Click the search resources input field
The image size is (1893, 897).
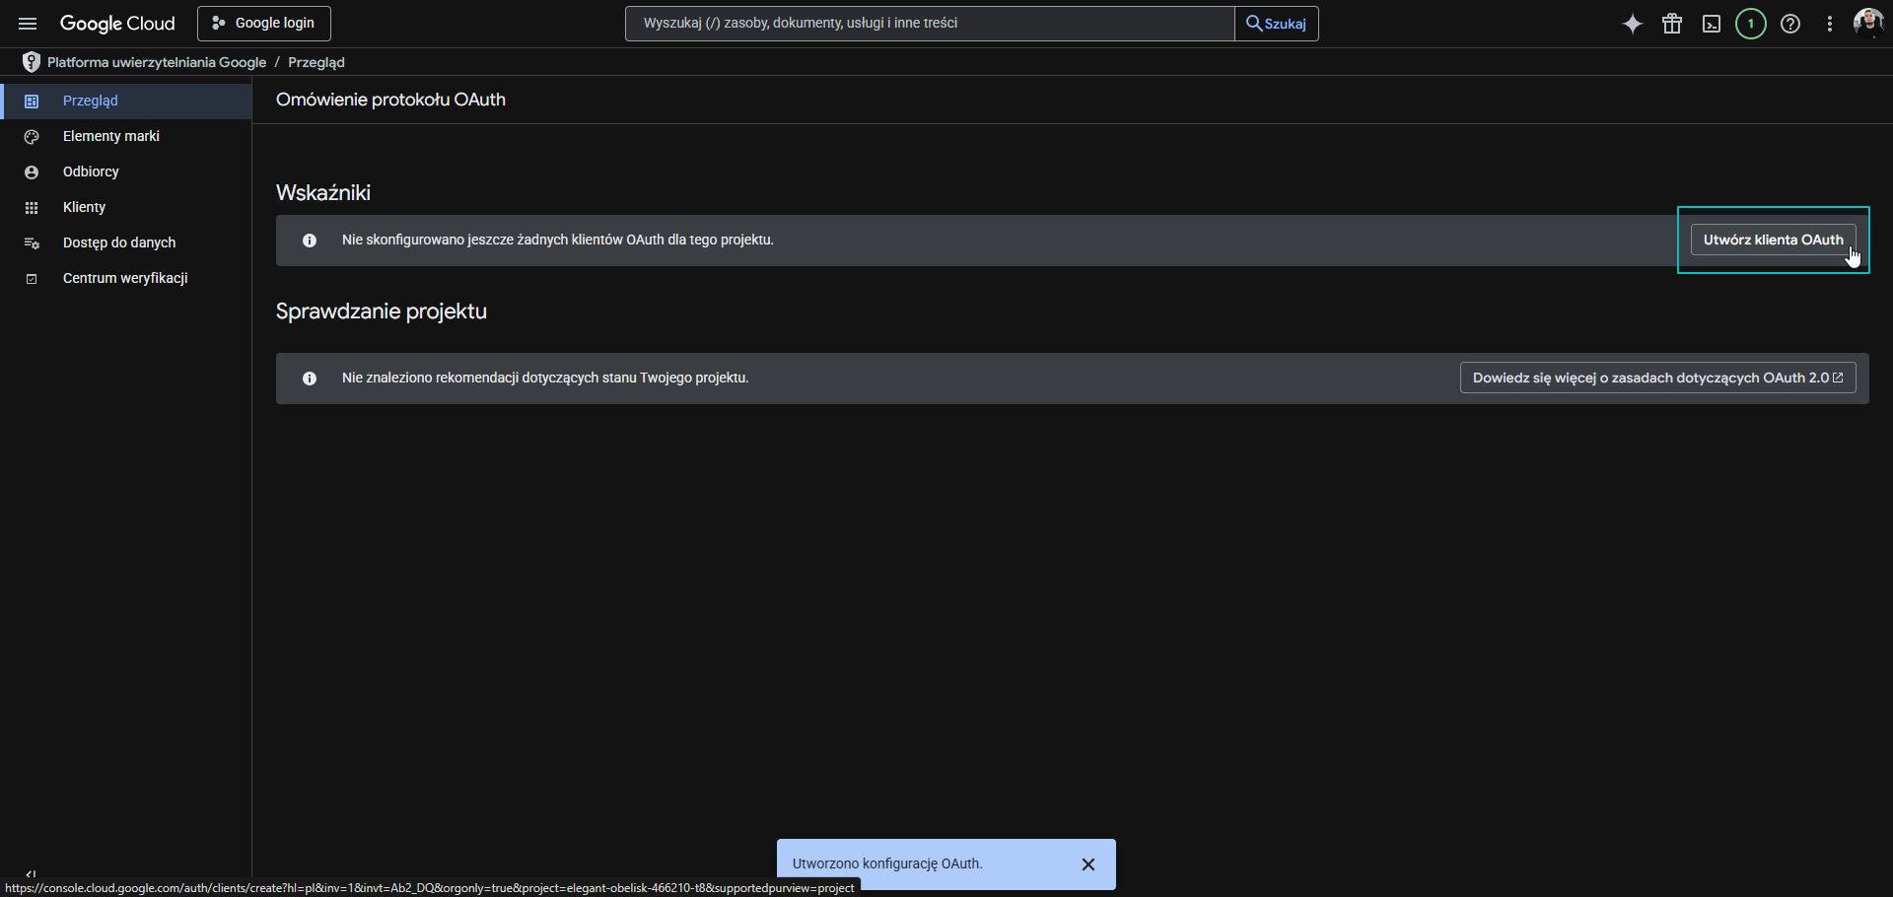[928, 23]
